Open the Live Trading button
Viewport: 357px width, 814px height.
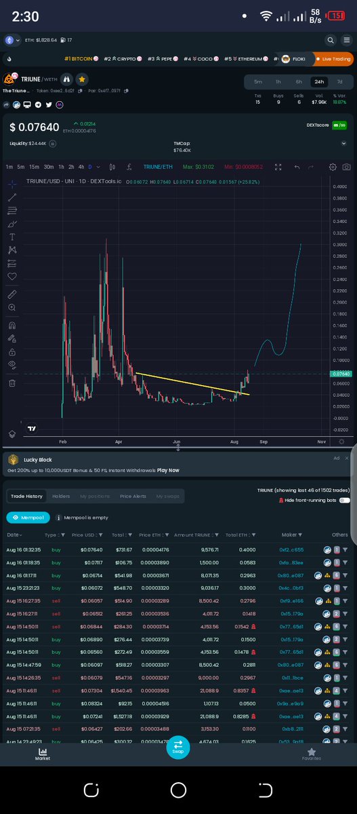pos(332,59)
